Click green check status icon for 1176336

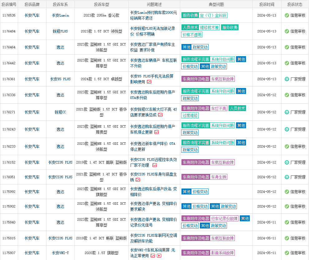287,95
